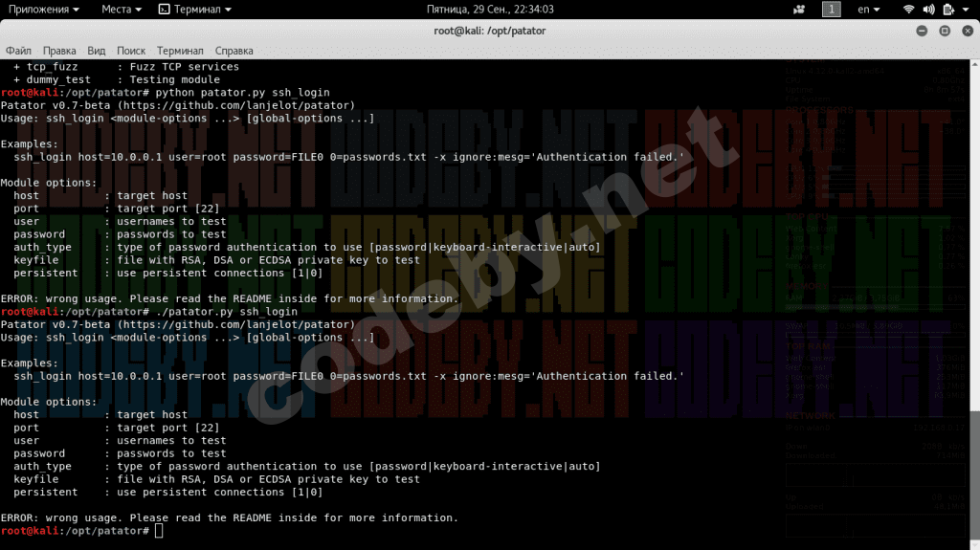The image size is (980, 550).
Task: Click first 'auth_type' option row
Action: (x=307, y=247)
